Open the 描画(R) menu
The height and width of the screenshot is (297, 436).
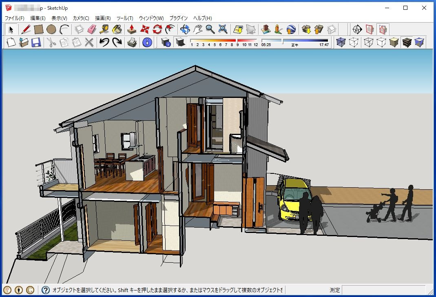pos(103,18)
